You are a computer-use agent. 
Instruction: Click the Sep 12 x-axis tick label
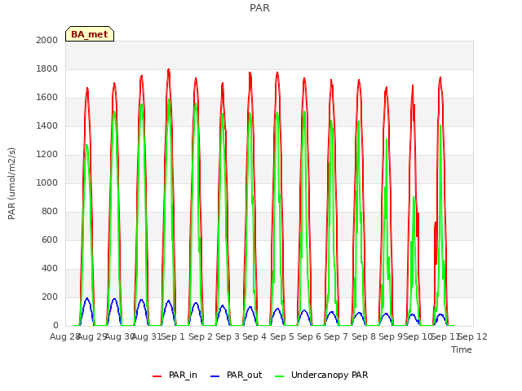473,336
